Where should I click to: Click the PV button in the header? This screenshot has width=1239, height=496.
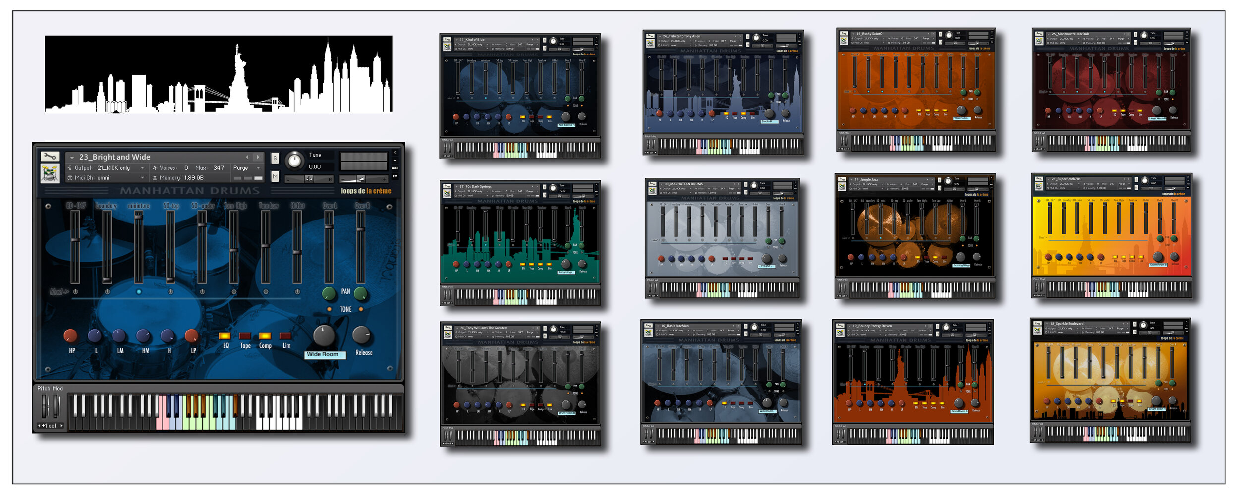tap(395, 176)
